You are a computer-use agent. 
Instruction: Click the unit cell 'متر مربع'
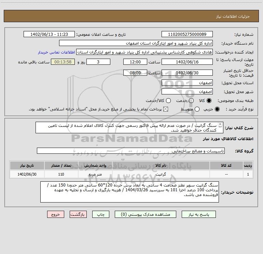point(95,174)
